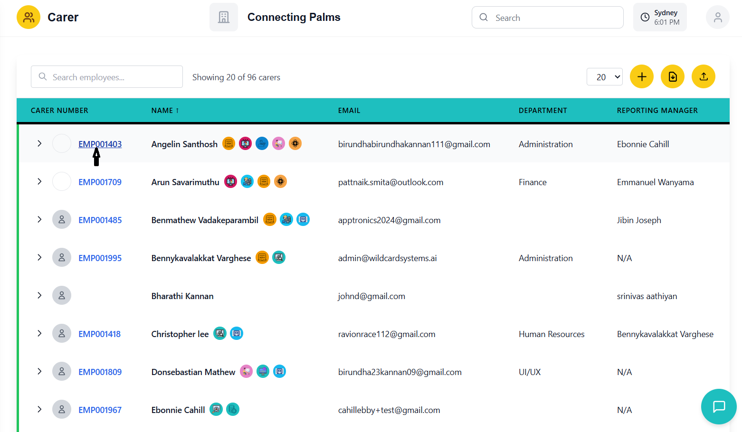Expand the Bharathi Kannan row details
This screenshot has width=742, height=432.
click(39, 295)
